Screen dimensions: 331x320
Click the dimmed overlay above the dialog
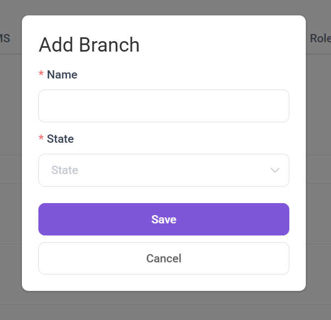pos(164,7)
